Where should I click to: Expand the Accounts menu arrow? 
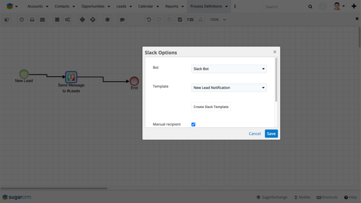pos(47,7)
